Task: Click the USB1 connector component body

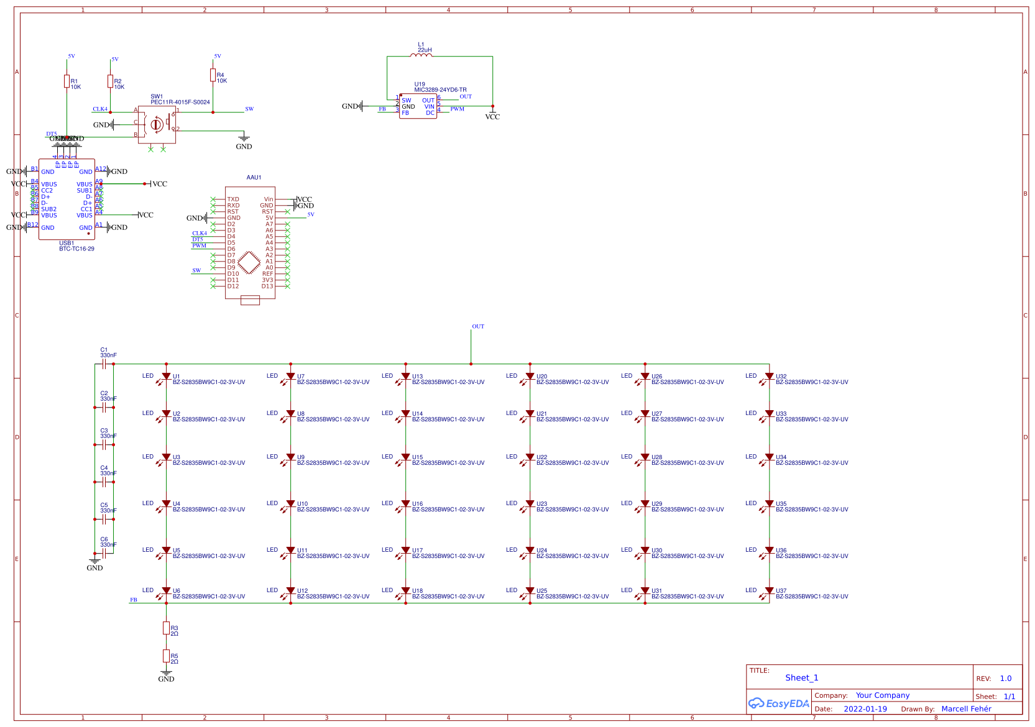Action: tap(67, 199)
